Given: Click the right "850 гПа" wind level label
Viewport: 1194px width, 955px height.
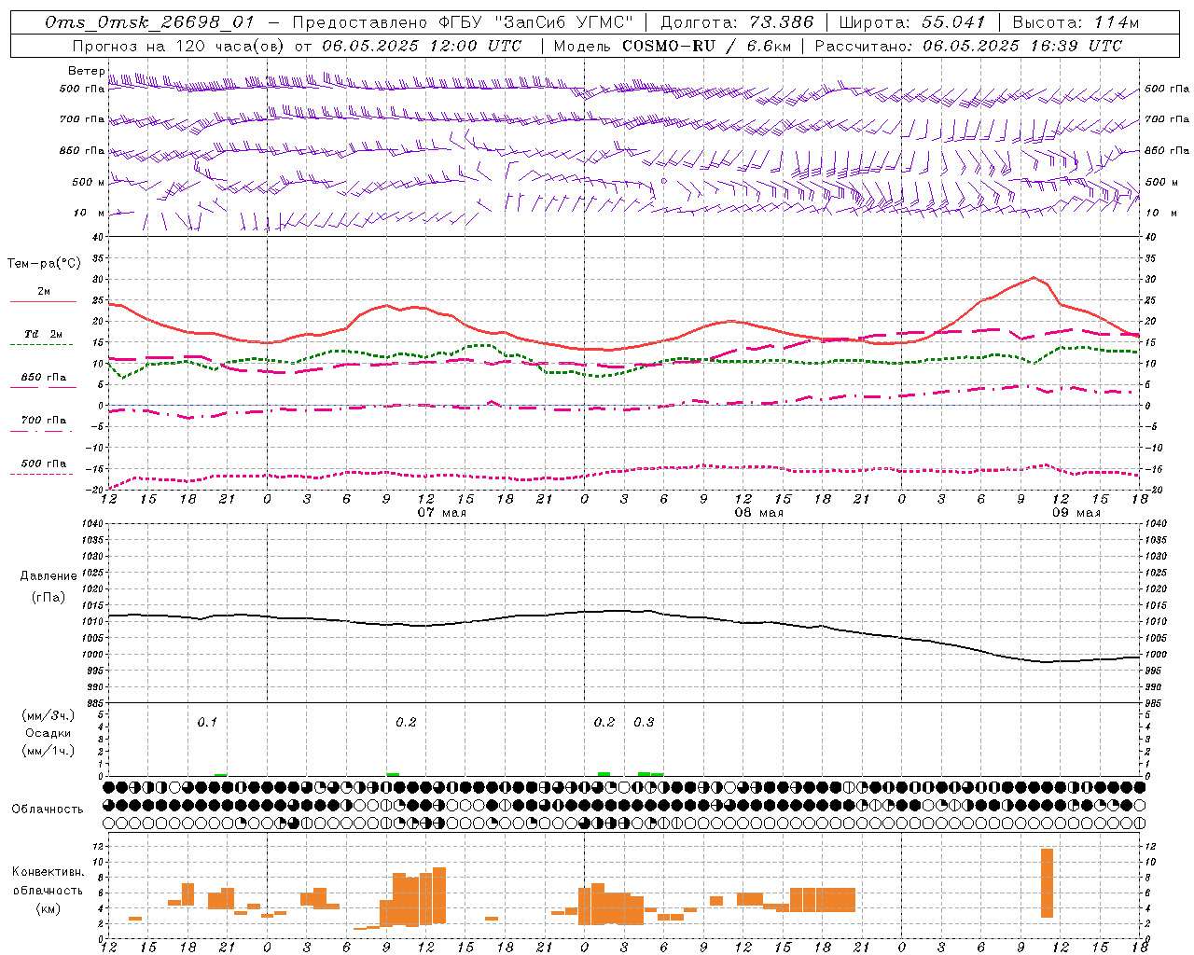Looking at the screenshot, I should click(1167, 150).
